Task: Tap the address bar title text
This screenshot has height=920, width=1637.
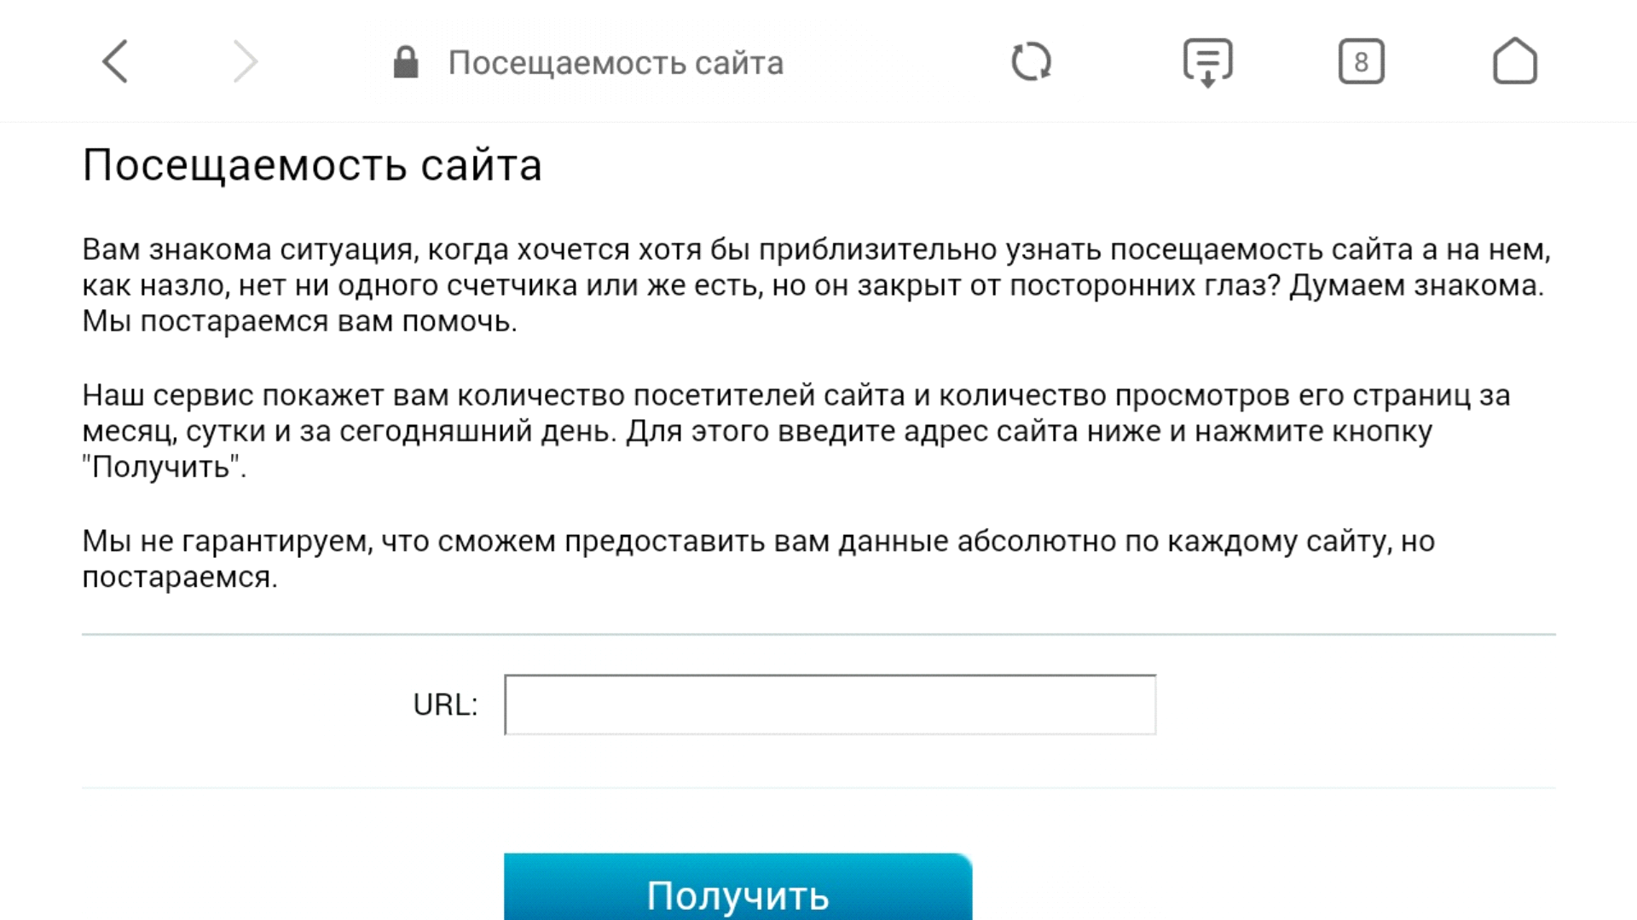Action: tap(616, 63)
